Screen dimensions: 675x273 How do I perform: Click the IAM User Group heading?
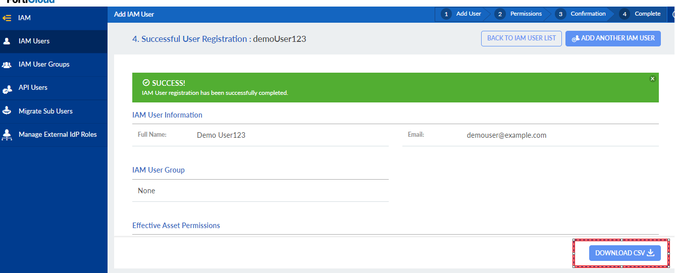pos(159,170)
